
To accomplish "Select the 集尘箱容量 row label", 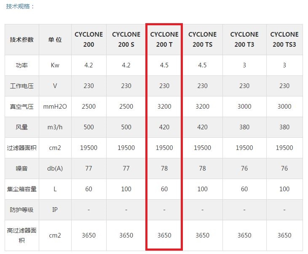I will (22, 189).
